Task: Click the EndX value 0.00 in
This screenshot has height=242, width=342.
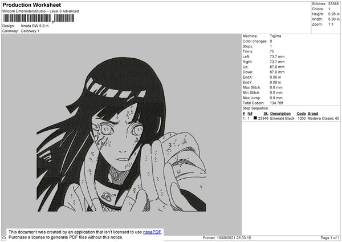Action: tap(275, 77)
